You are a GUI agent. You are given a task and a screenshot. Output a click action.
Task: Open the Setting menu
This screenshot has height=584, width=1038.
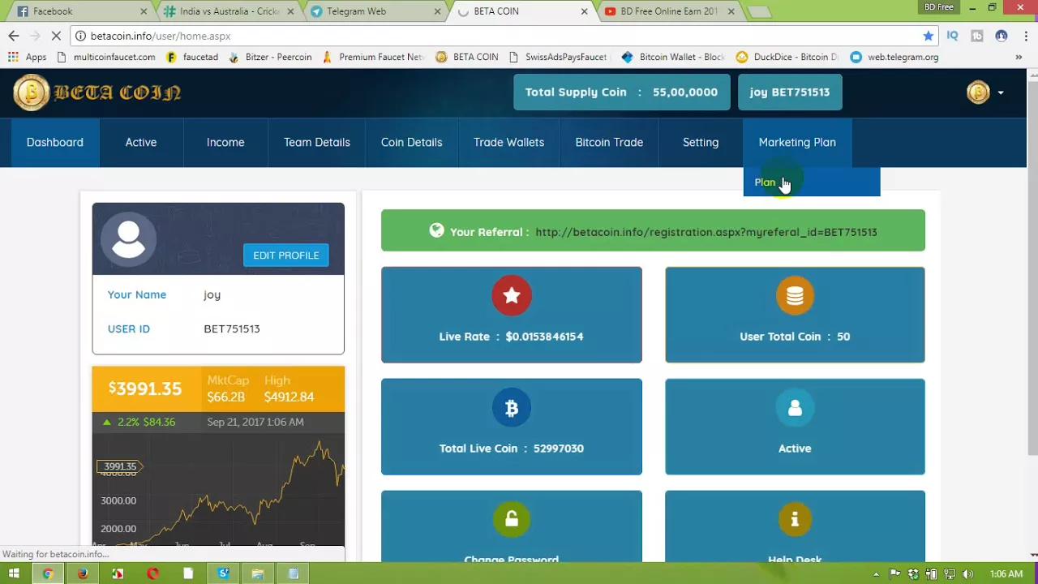(701, 143)
